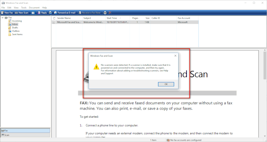Click No fax accounts are configured status

click(186, 140)
